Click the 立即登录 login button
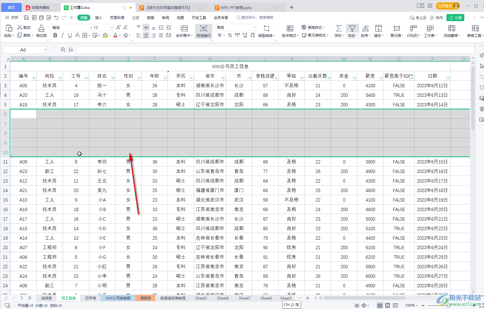This screenshot has height=309, width=484. pos(448,6)
